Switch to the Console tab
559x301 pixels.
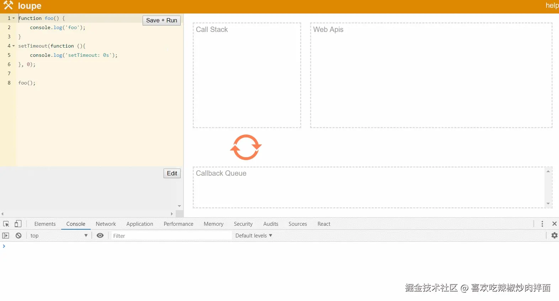pyautogui.click(x=76, y=224)
